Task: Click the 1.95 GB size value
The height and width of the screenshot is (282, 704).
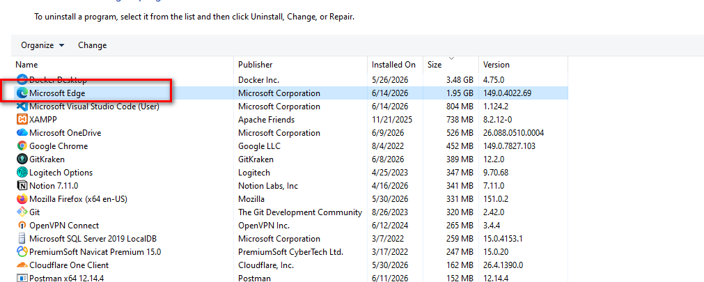Action: click(460, 93)
